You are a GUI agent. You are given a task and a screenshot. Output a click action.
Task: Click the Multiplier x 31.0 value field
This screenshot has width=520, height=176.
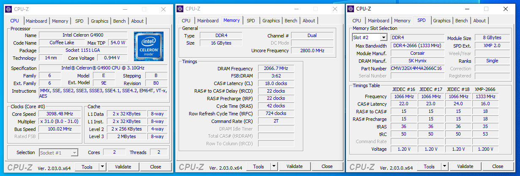click(60, 122)
